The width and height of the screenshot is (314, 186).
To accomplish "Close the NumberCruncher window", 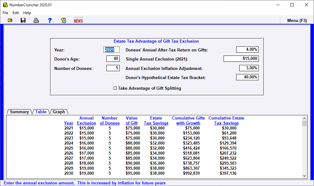I will coord(306,5).
